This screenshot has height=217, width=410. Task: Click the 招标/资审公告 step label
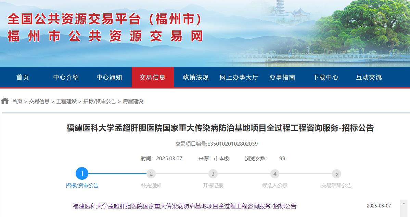[82, 186]
